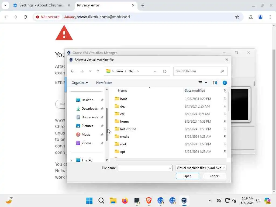Click the search magnifier icon in dialog
This screenshot has height=207, width=276.
222,71
